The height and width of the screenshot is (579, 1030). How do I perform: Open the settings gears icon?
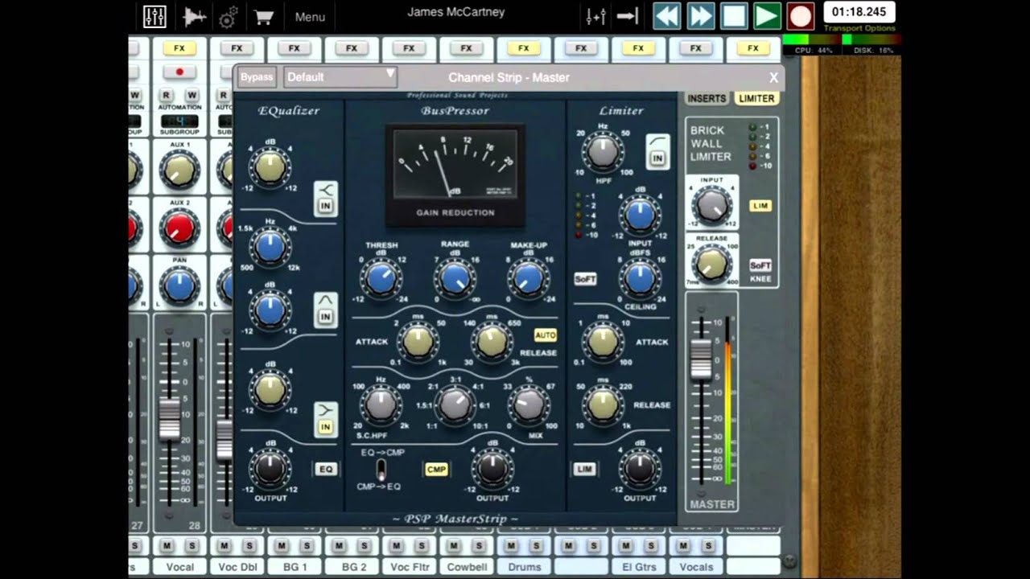click(229, 17)
